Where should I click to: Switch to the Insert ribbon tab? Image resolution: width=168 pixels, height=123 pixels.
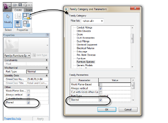click(x=29, y=10)
